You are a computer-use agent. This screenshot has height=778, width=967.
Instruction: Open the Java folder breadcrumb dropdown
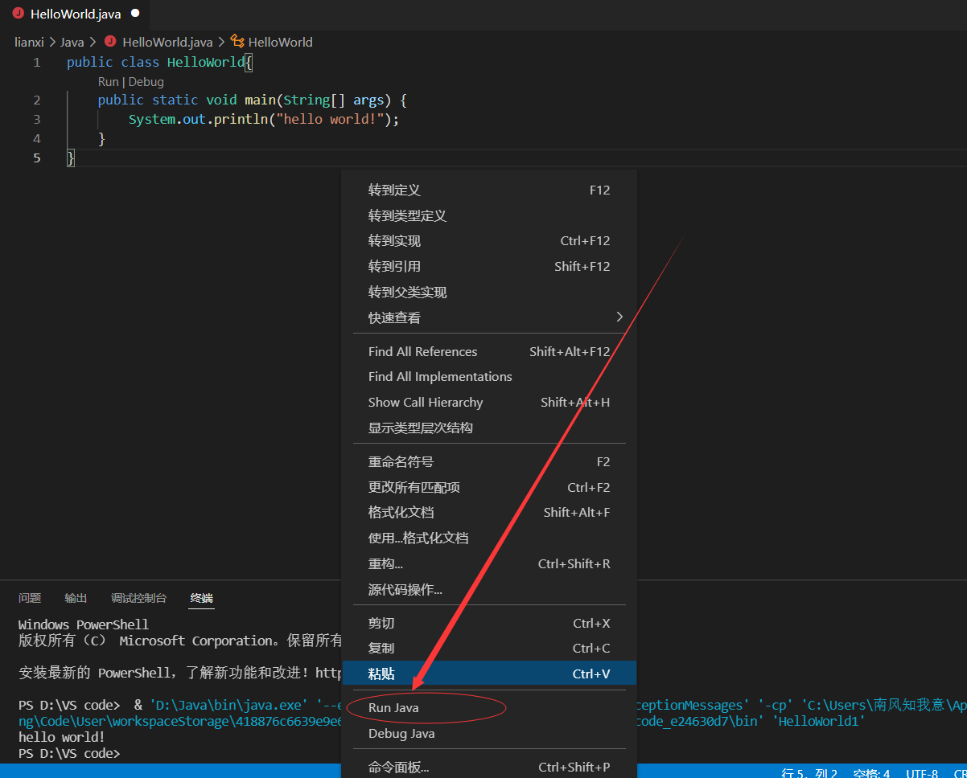(71, 41)
